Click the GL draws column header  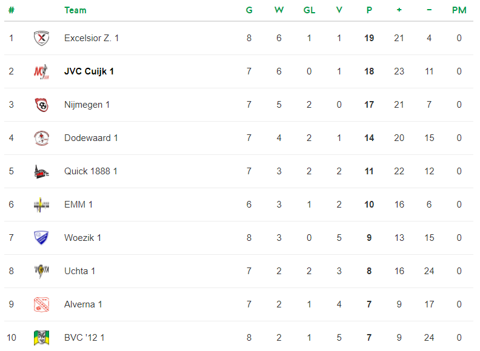[309, 10]
